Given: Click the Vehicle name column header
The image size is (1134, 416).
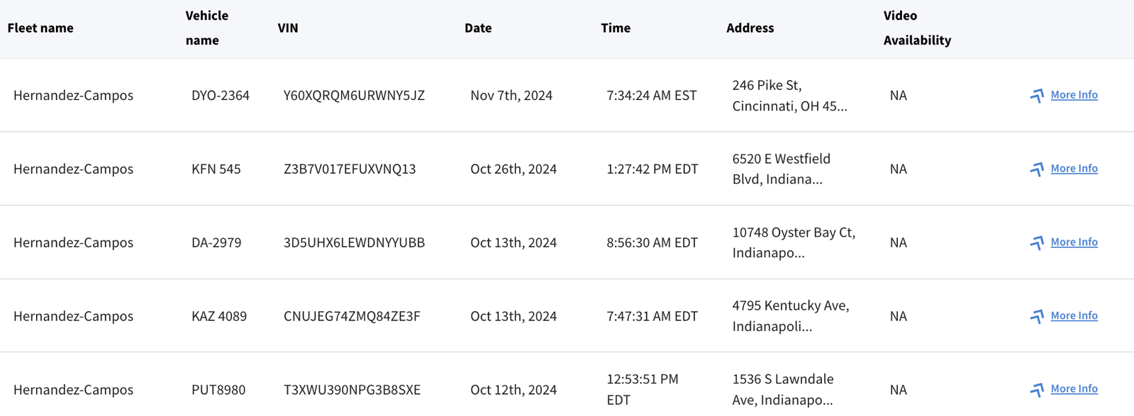Looking at the screenshot, I should (207, 28).
